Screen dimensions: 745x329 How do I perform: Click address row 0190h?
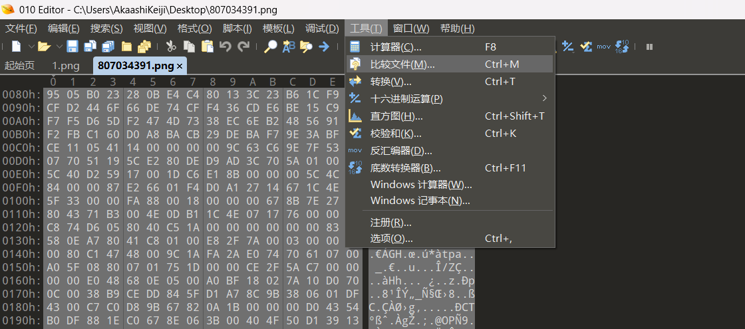click(21, 320)
